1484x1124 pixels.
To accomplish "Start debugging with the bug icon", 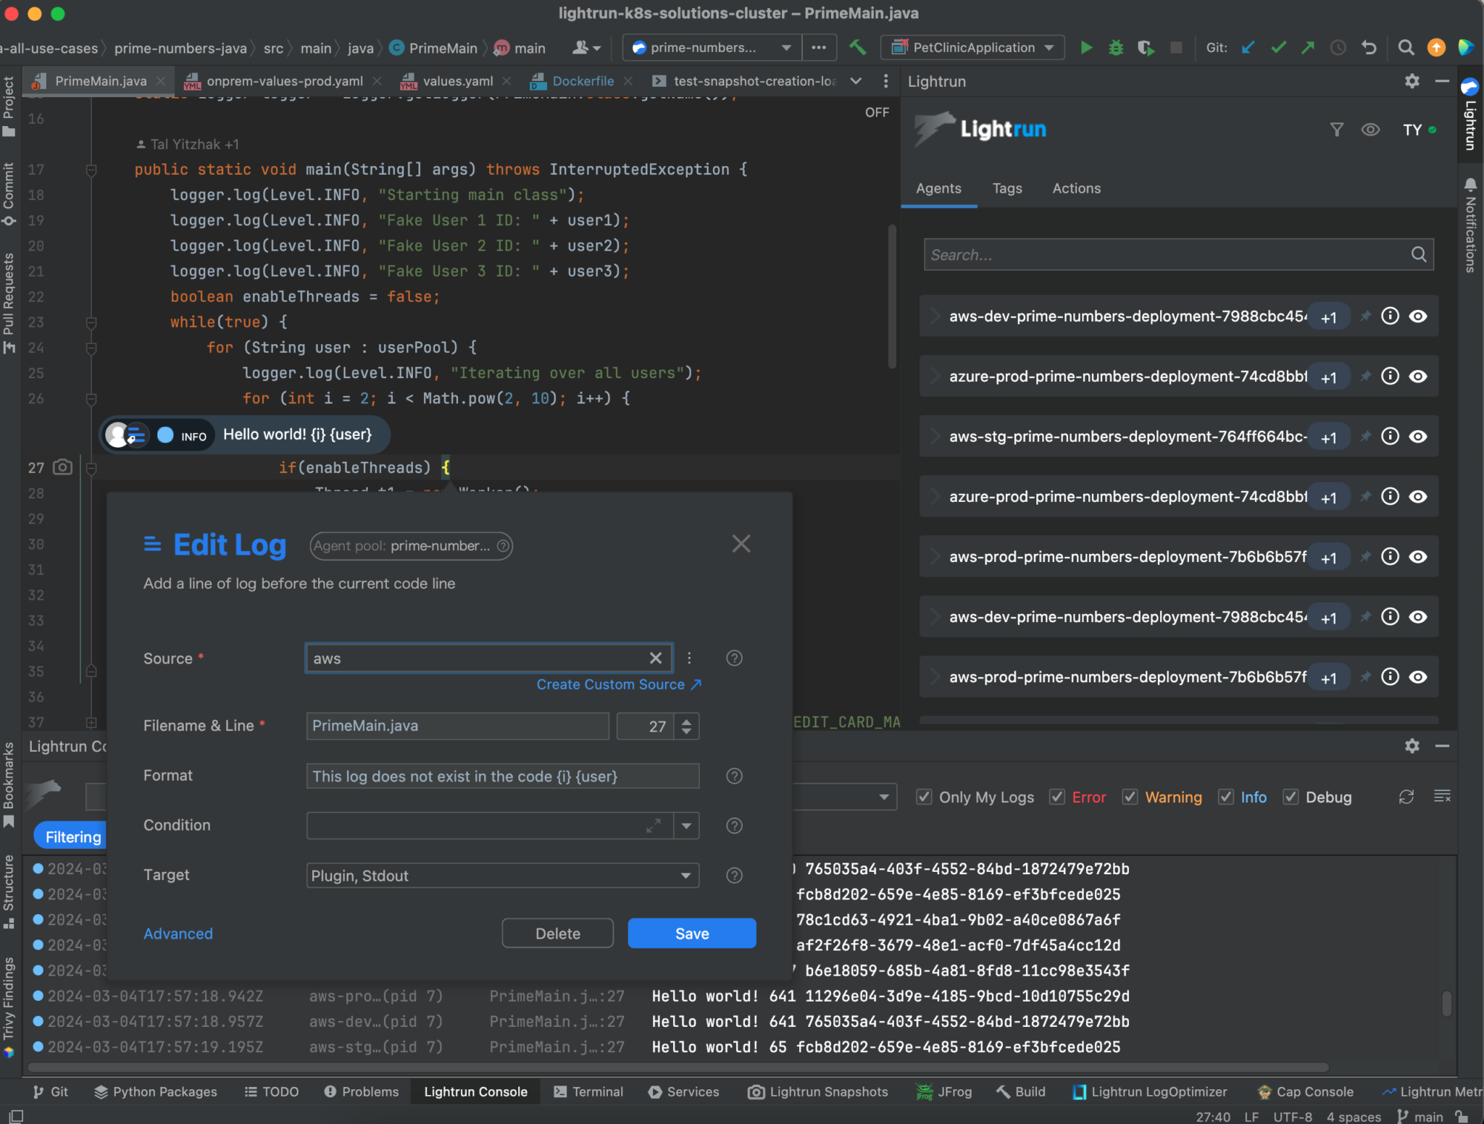I will click(1115, 48).
